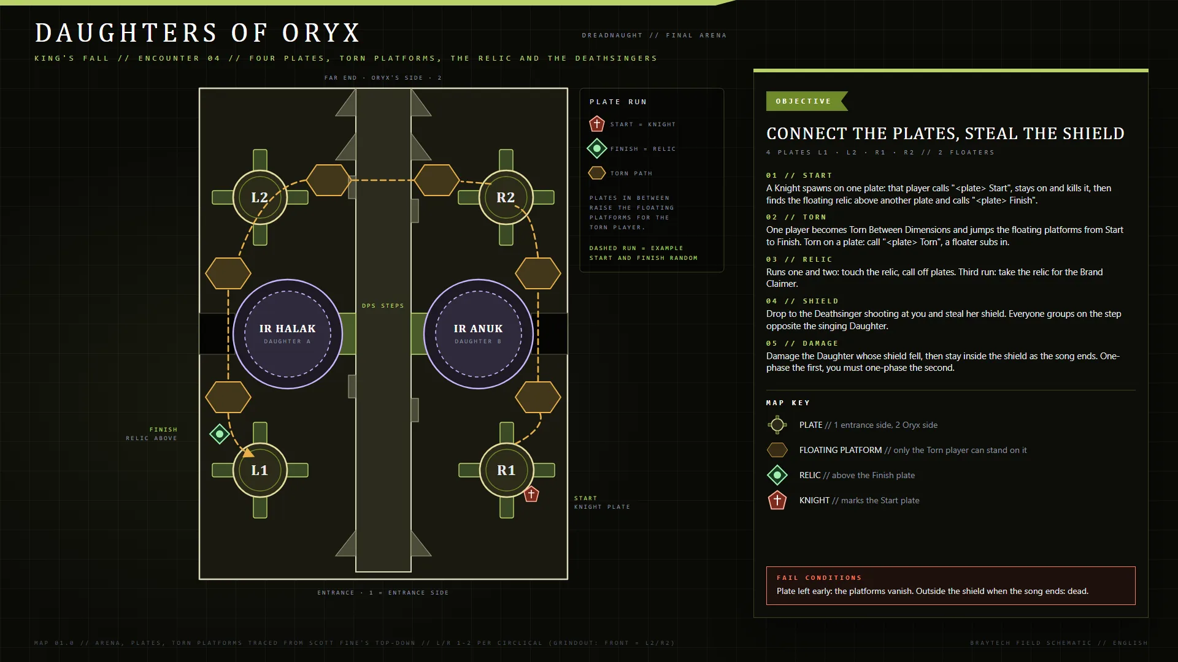Click the '01 // START' step heading
This screenshot has width=1178, height=662.
click(799, 175)
